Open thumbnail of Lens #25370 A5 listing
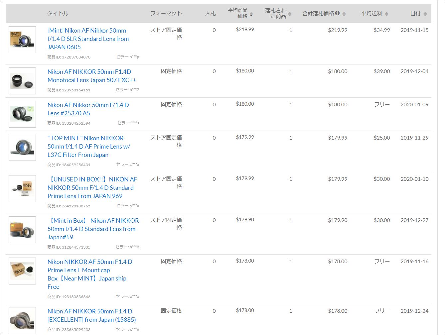The height and width of the screenshot is (335, 445). (x=22, y=114)
